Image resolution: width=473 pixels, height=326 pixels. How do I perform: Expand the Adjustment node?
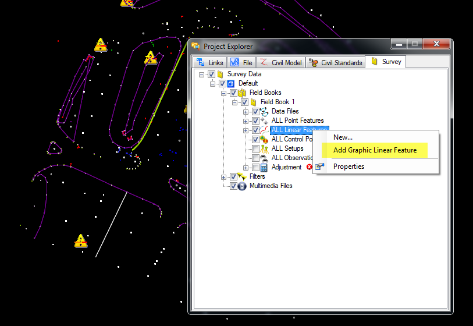pyautogui.click(x=246, y=168)
